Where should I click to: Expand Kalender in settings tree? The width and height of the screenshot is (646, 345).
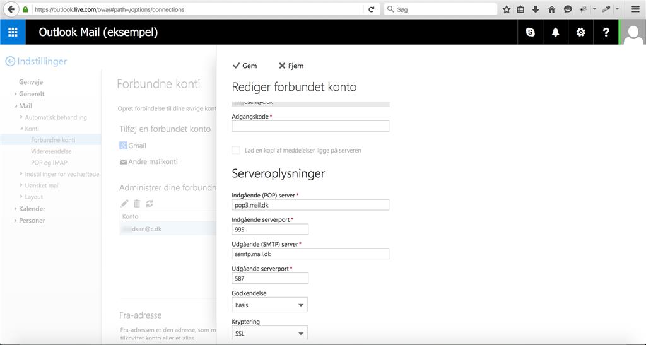[15, 209]
